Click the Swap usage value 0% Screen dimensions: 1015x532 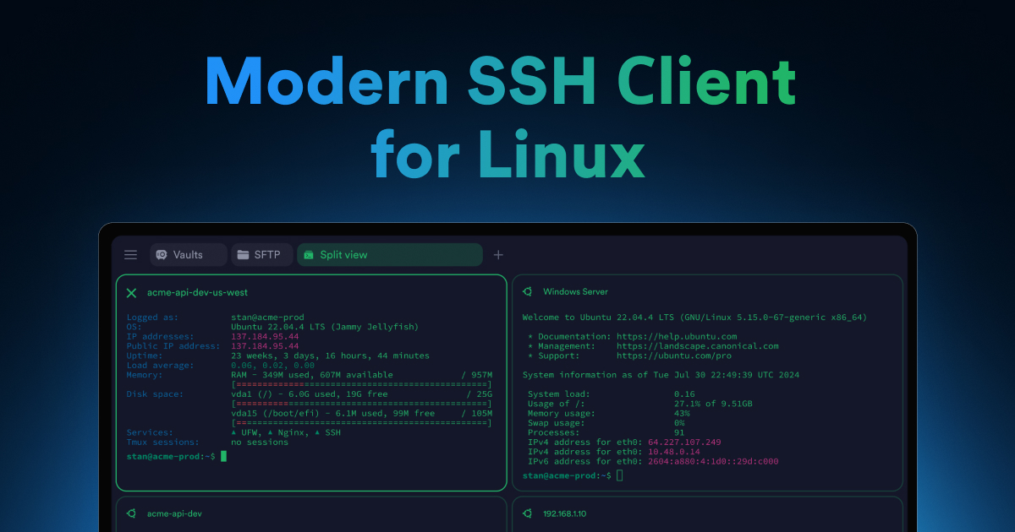pyautogui.click(x=679, y=422)
